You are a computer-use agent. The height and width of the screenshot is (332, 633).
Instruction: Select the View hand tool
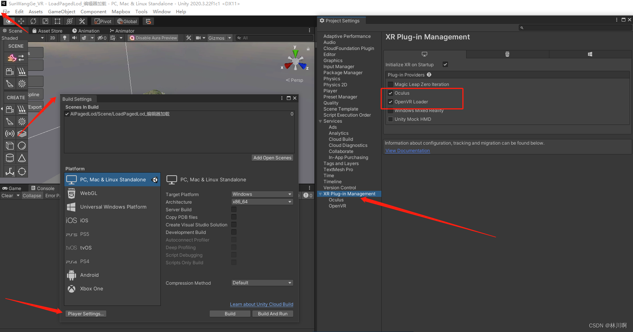9,21
